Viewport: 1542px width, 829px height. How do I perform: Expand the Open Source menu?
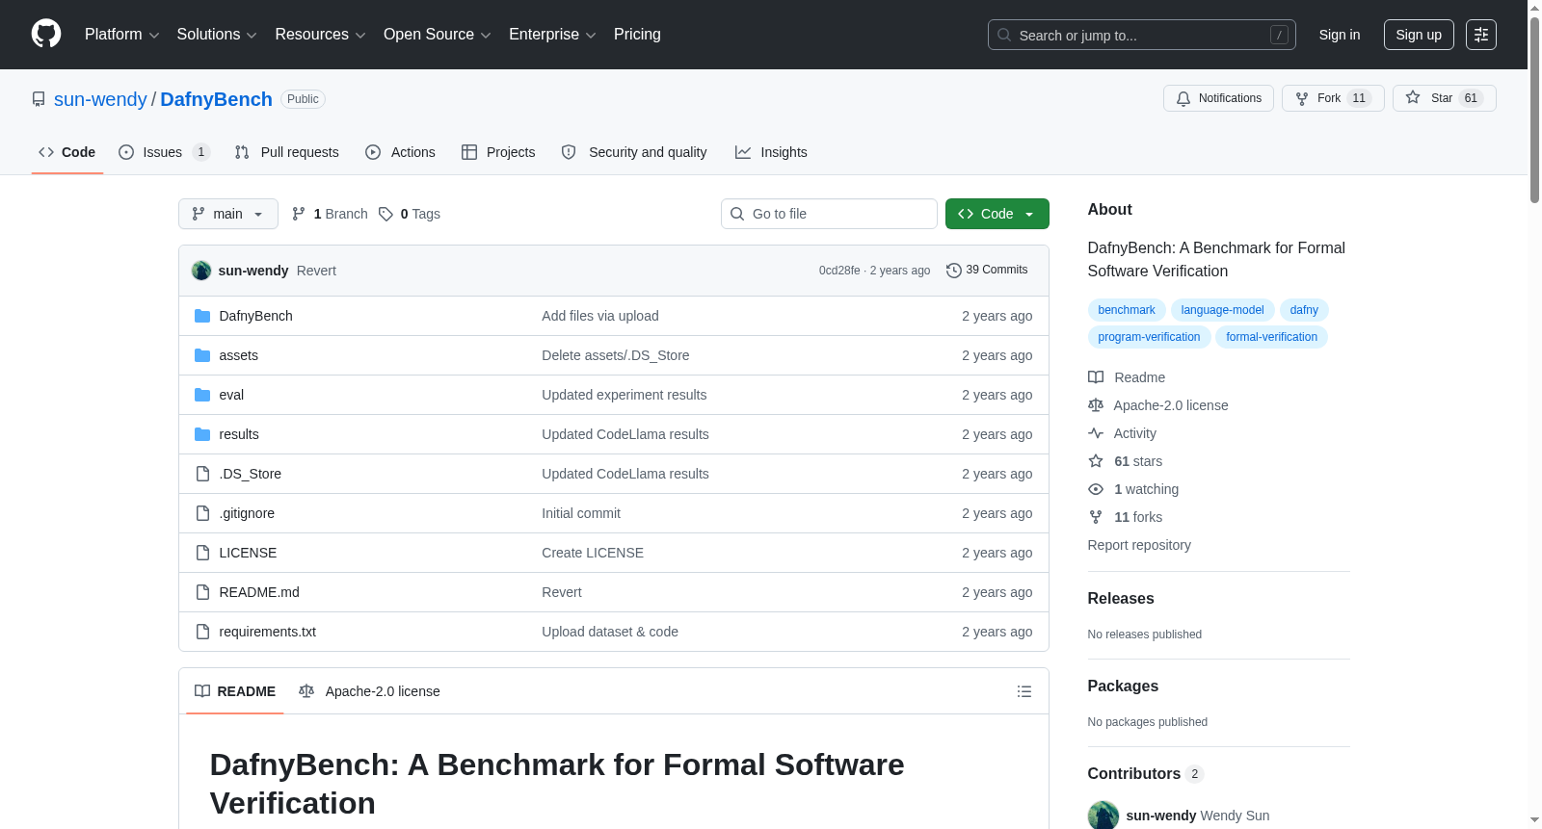(438, 35)
